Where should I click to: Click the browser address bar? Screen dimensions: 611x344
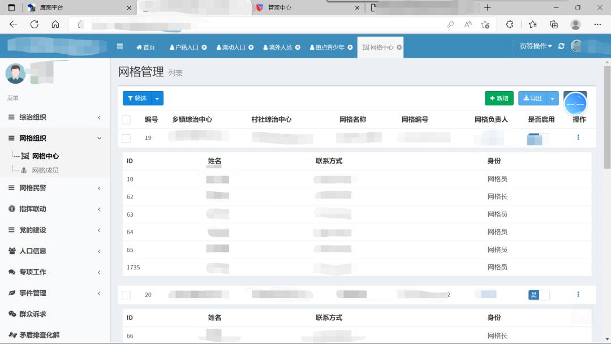pos(226,25)
